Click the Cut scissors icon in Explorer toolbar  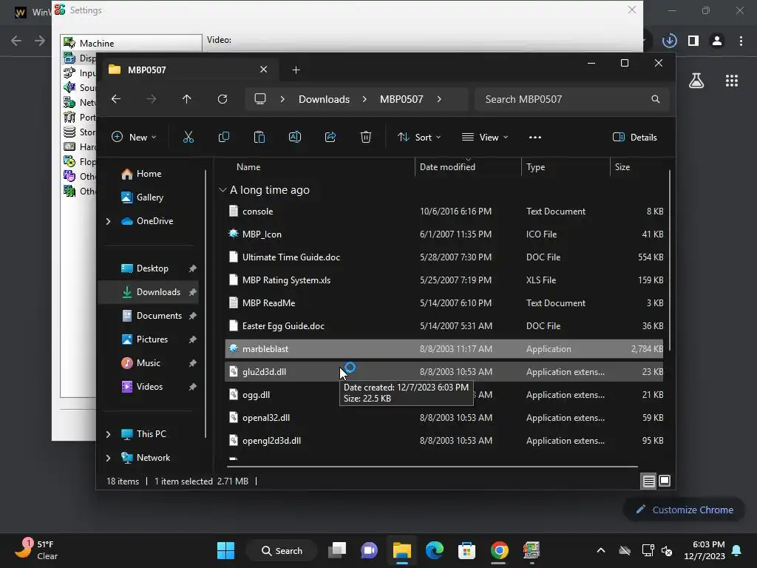click(x=189, y=137)
